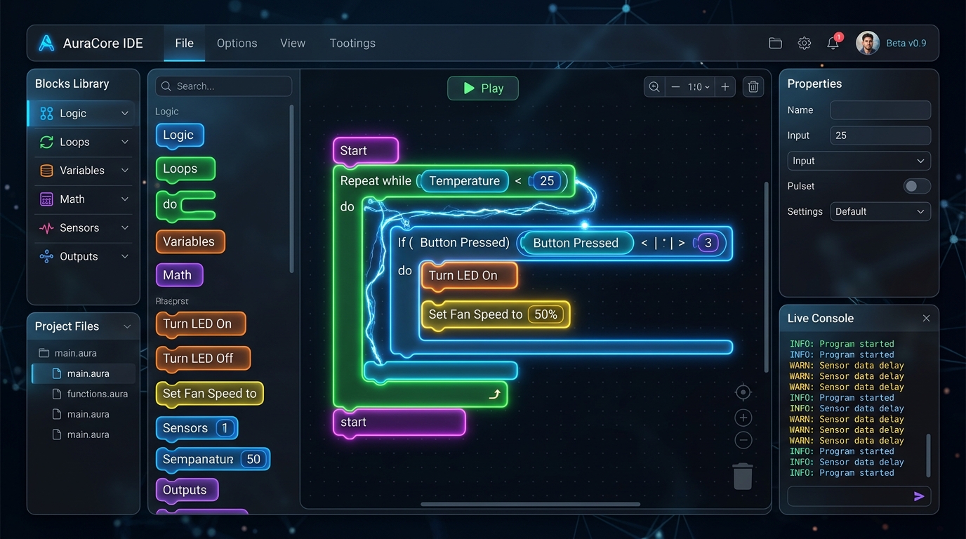Image resolution: width=966 pixels, height=539 pixels.
Task: Collapse the Project Files panel chevron
Action: coord(127,326)
